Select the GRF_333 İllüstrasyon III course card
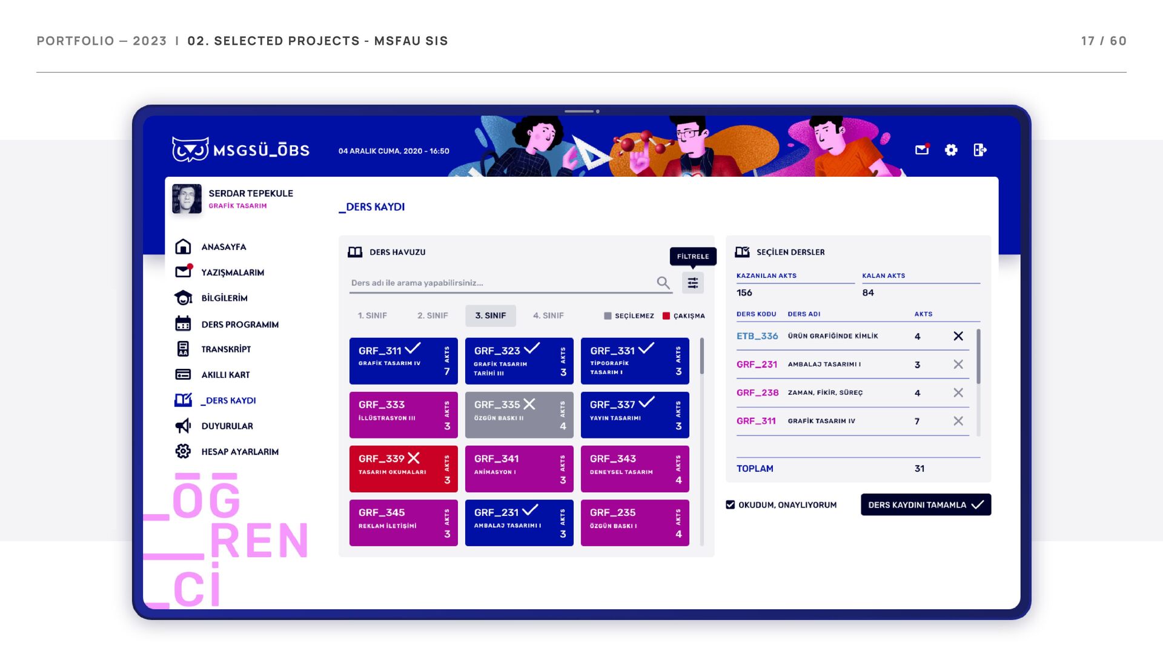The height and width of the screenshot is (654, 1163). (403, 415)
